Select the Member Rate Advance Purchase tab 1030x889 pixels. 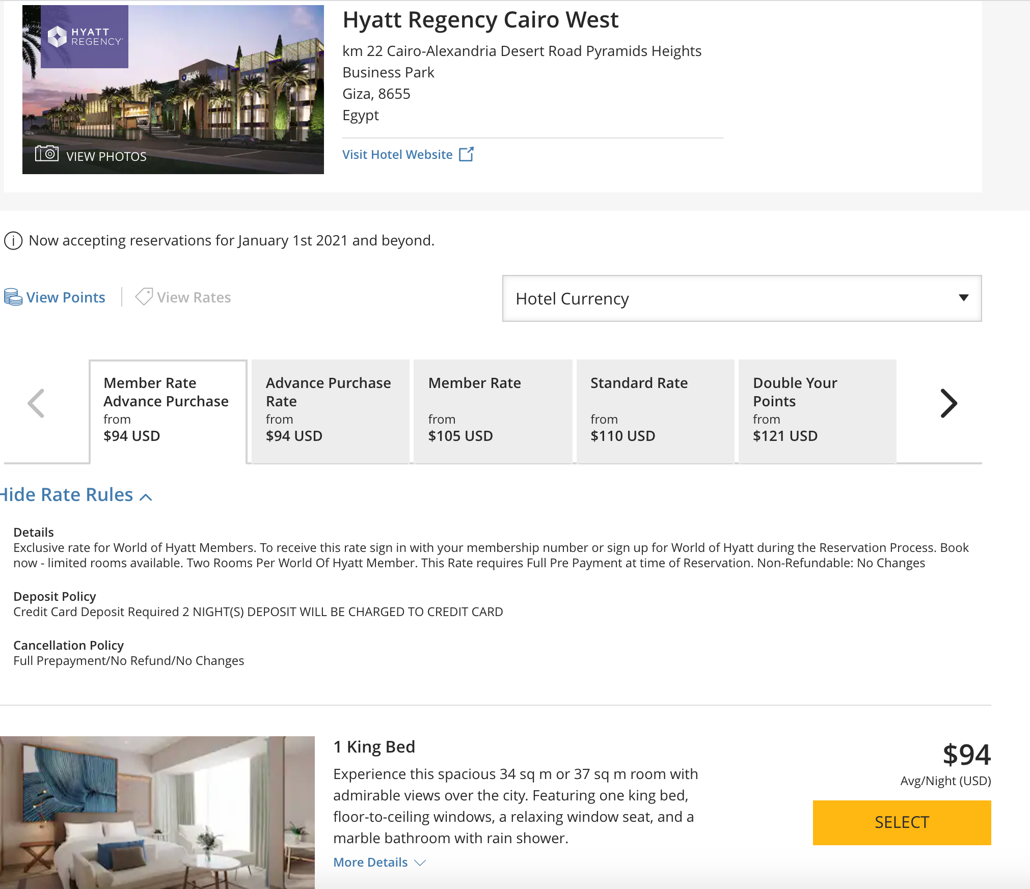(168, 410)
